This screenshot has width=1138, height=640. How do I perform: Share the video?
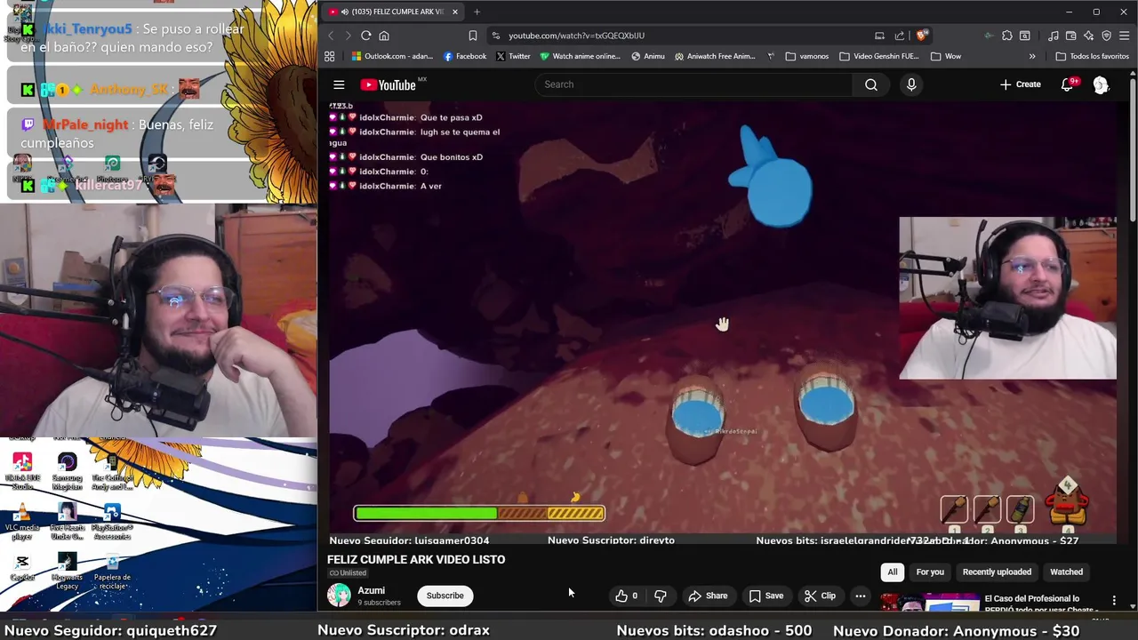(x=709, y=596)
